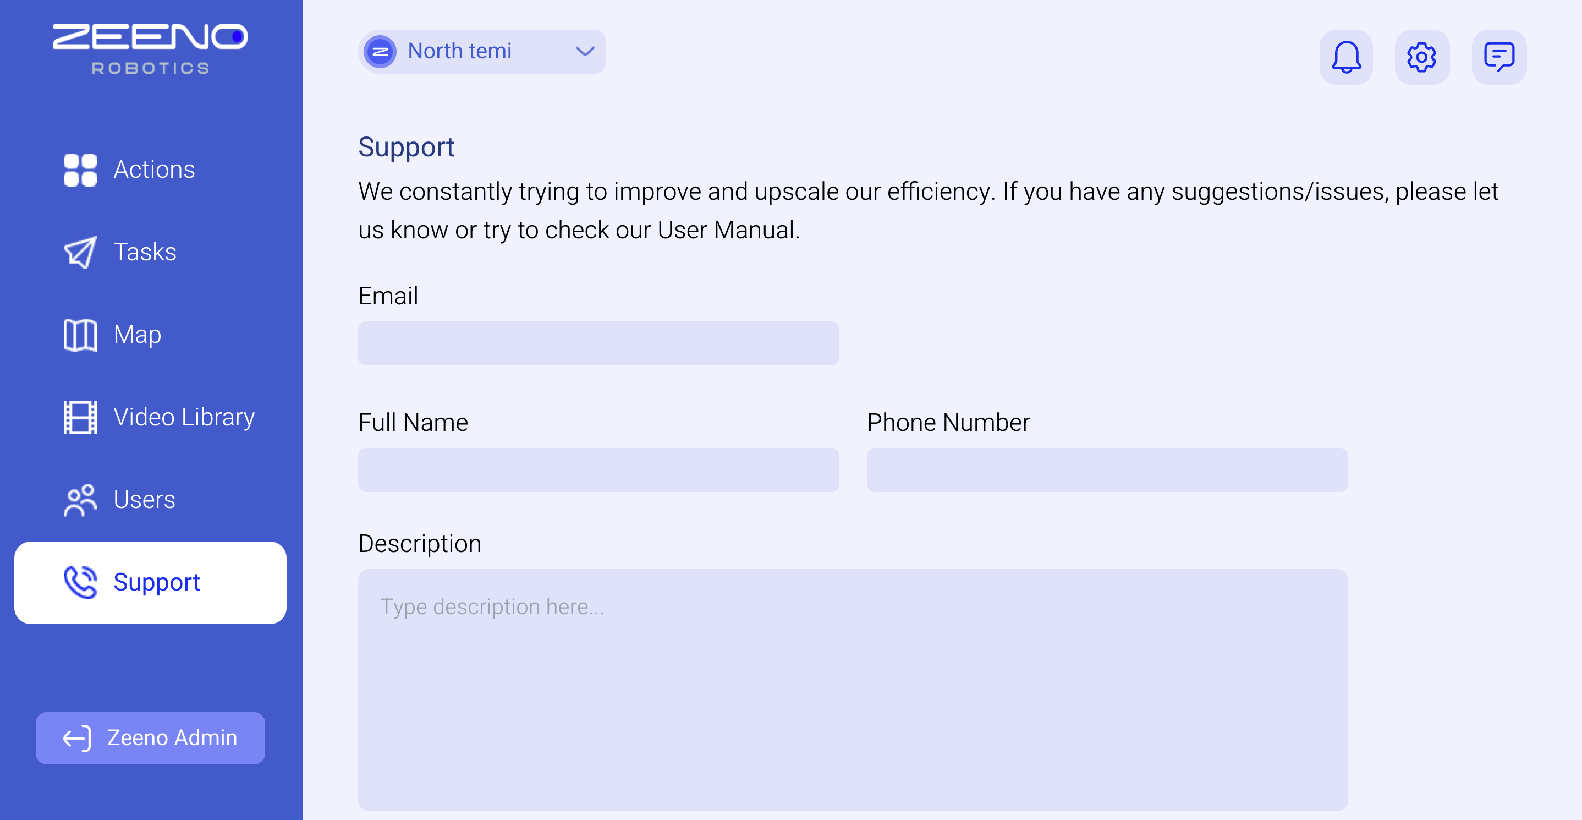Click the Zeeno logo inside robot selector

[381, 52]
